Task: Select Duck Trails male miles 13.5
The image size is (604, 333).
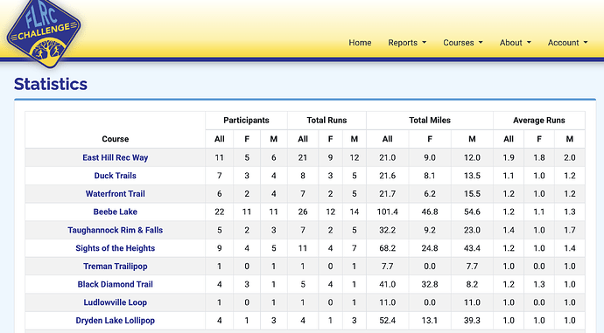Action: pos(472,176)
